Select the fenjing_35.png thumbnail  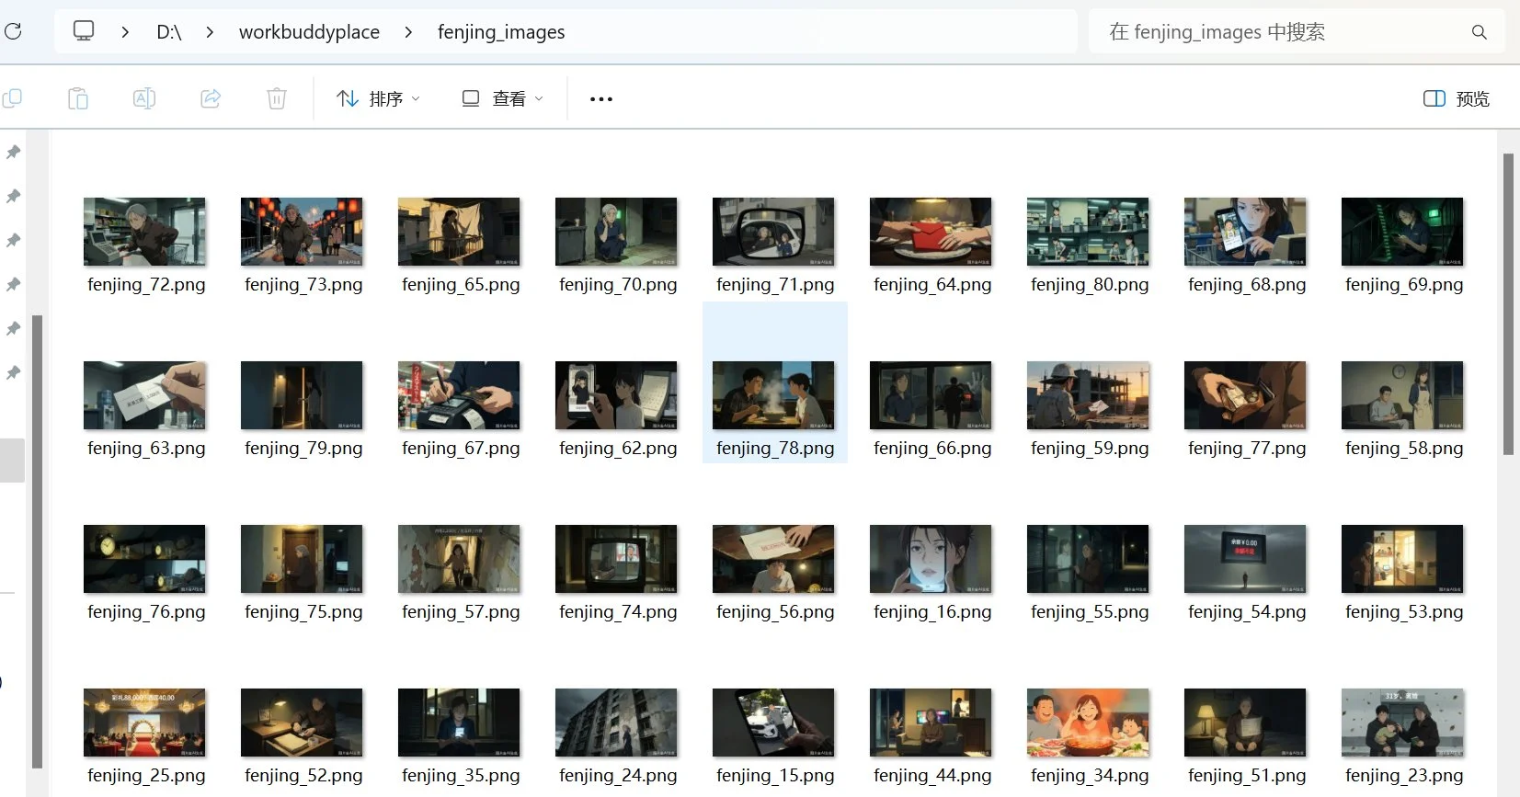pyautogui.click(x=460, y=723)
